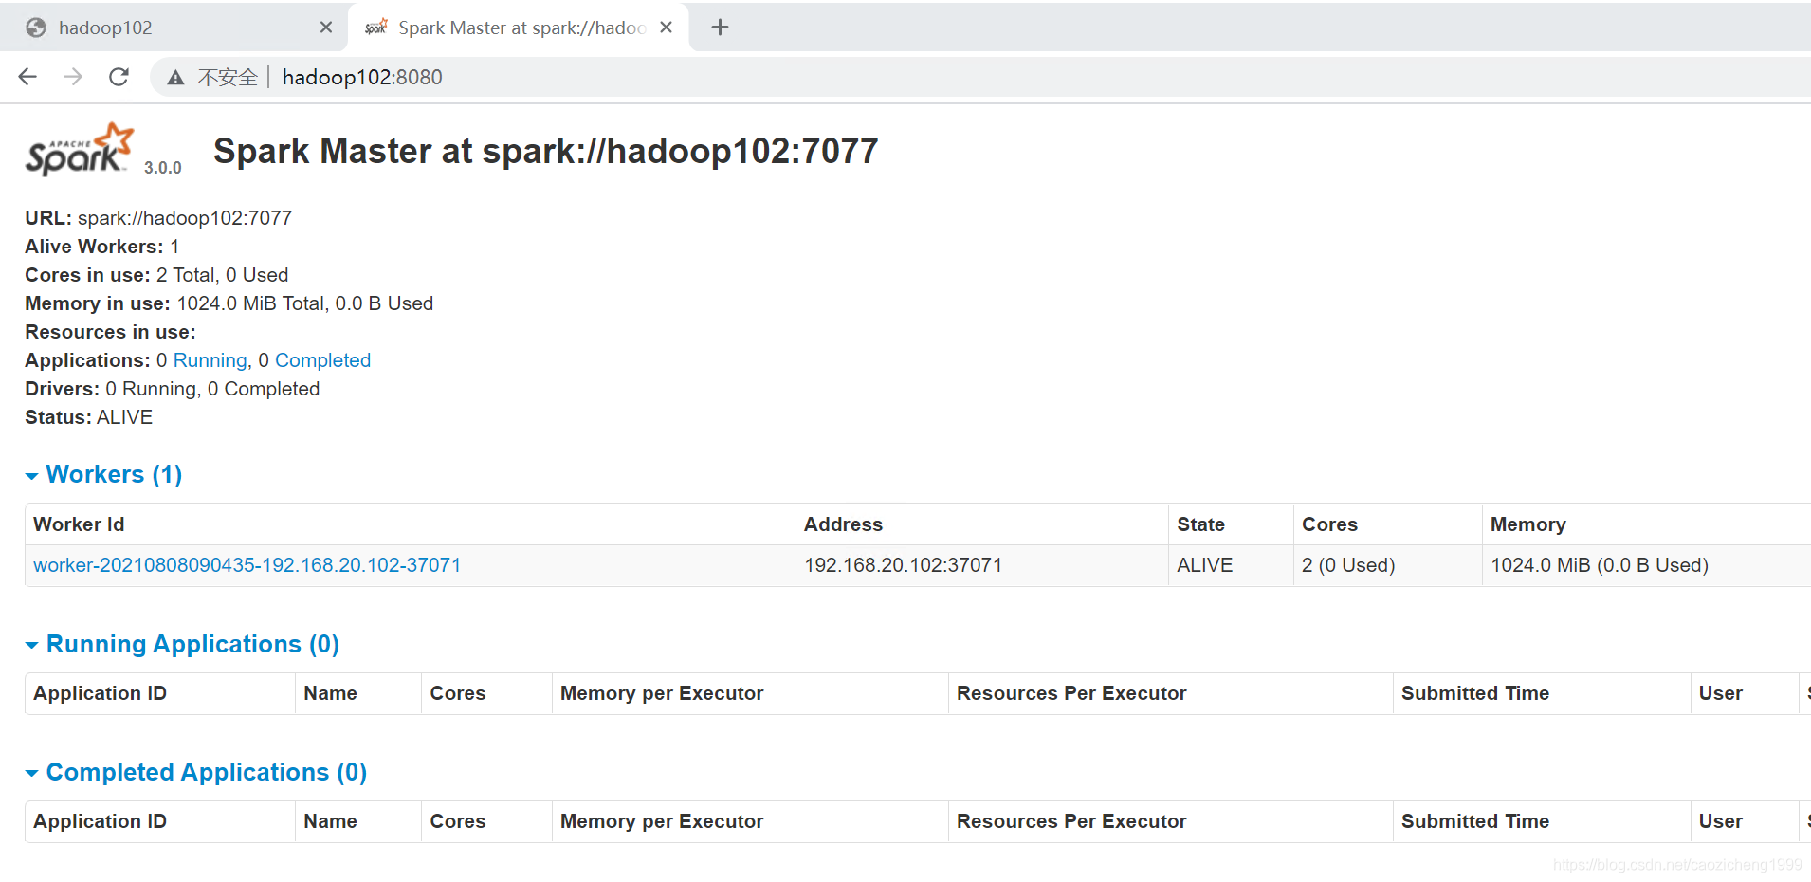Click the Spark version 3.0.0 label
The width and height of the screenshot is (1811, 882).
coord(163,168)
